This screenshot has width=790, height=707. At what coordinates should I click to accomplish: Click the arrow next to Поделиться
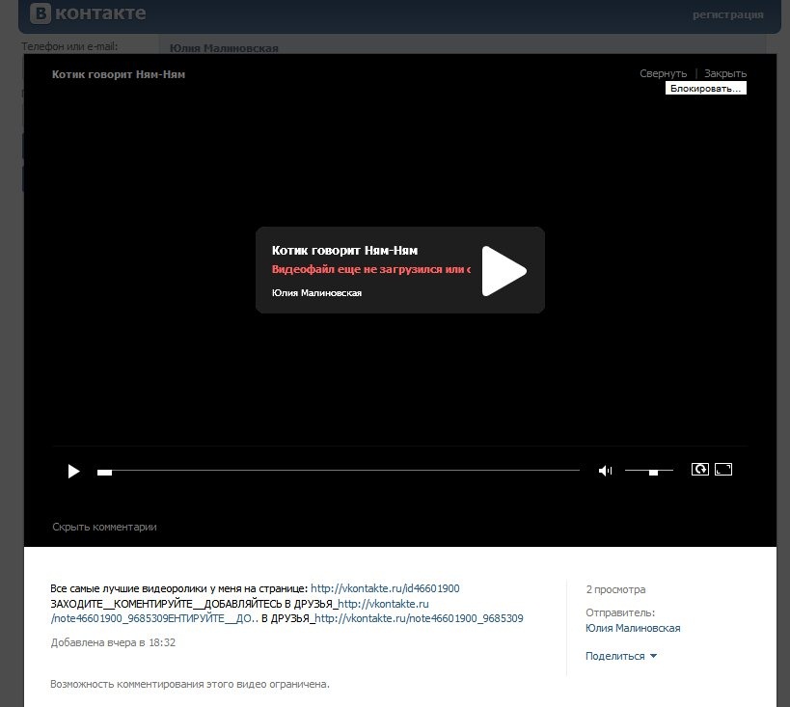[x=654, y=656]
